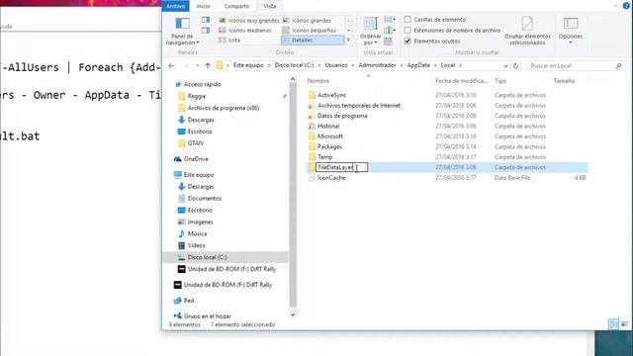Select the Vista tab

pos(269,6)
